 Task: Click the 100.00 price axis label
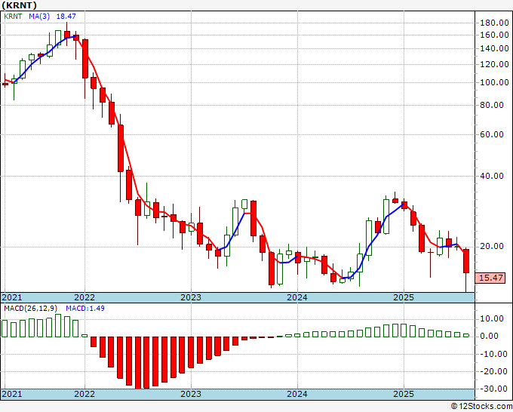click(x=494, y=82)
